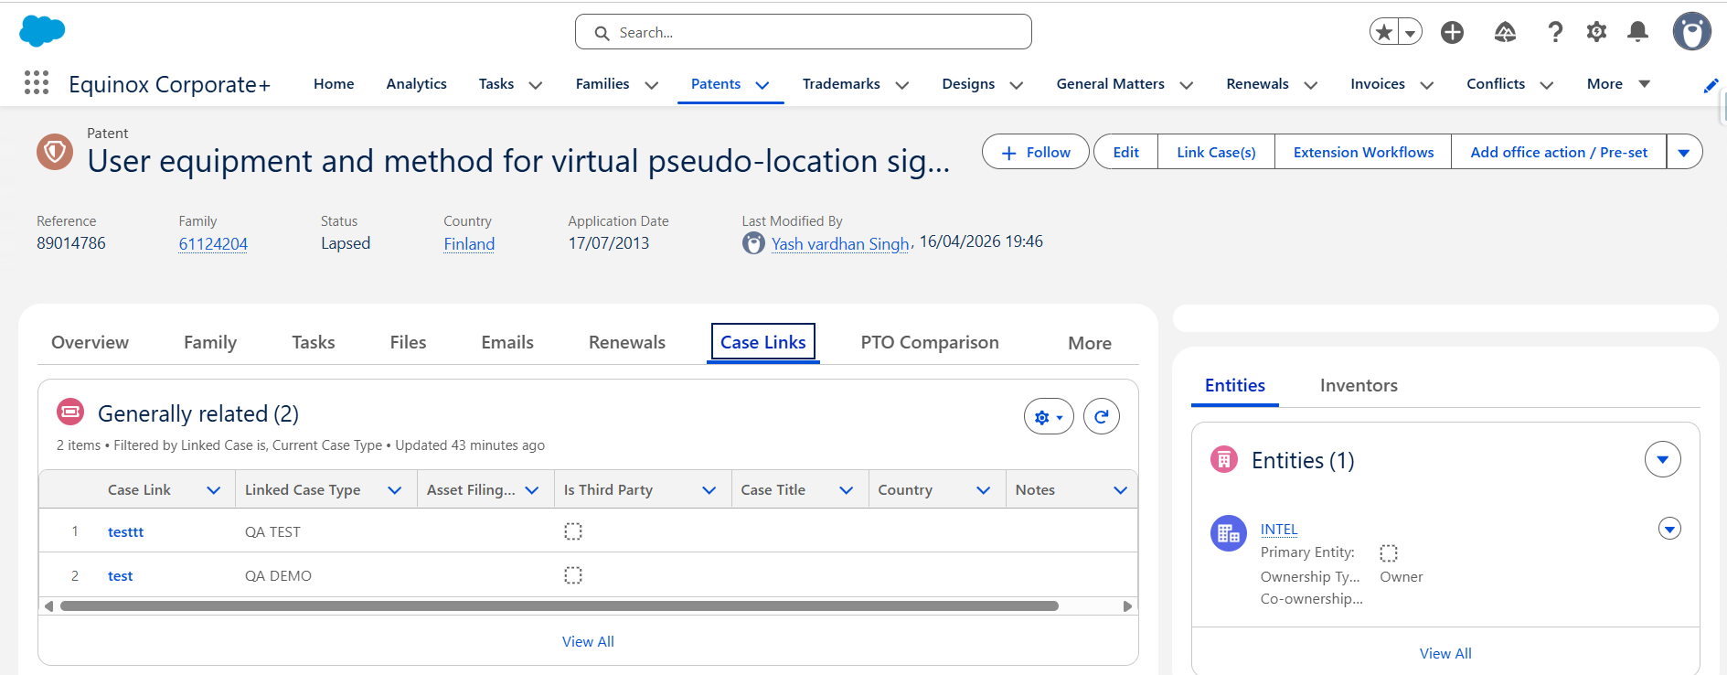Expand the General Matters dropdown chevron

coord(1187,85)
